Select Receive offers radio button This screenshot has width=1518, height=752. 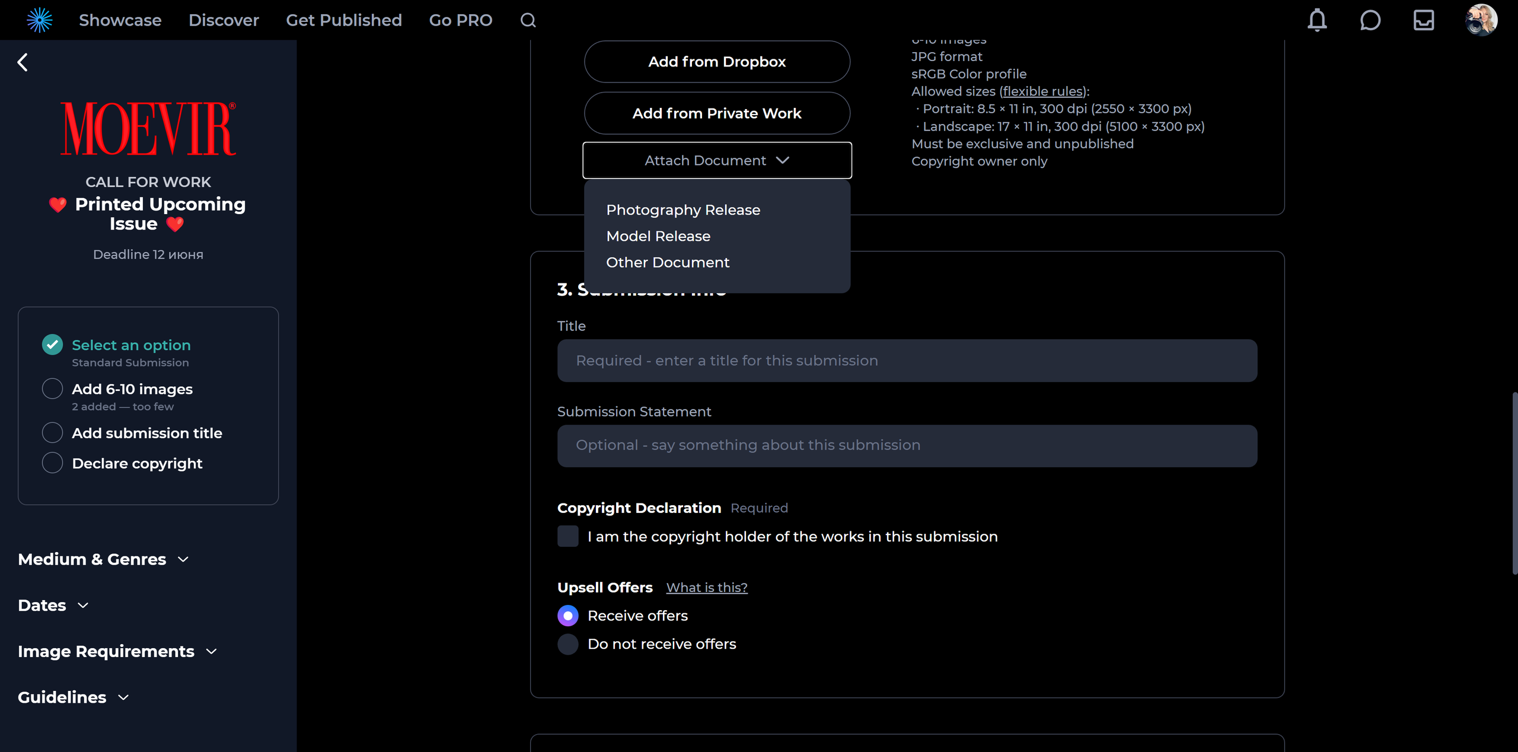tap(567, 616)
